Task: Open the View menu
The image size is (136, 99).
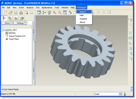Action: (x=15, y=7)
